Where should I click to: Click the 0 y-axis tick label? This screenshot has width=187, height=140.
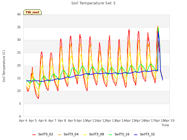[20, 116]
